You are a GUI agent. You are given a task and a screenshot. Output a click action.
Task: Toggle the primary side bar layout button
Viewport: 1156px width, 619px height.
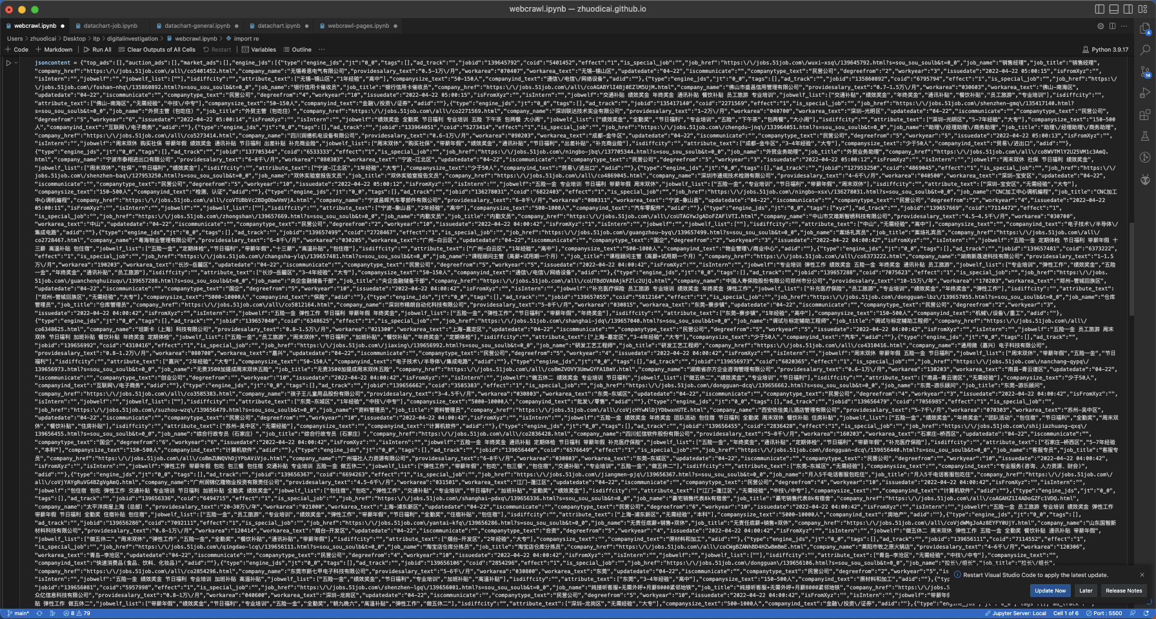(1100, 9)
